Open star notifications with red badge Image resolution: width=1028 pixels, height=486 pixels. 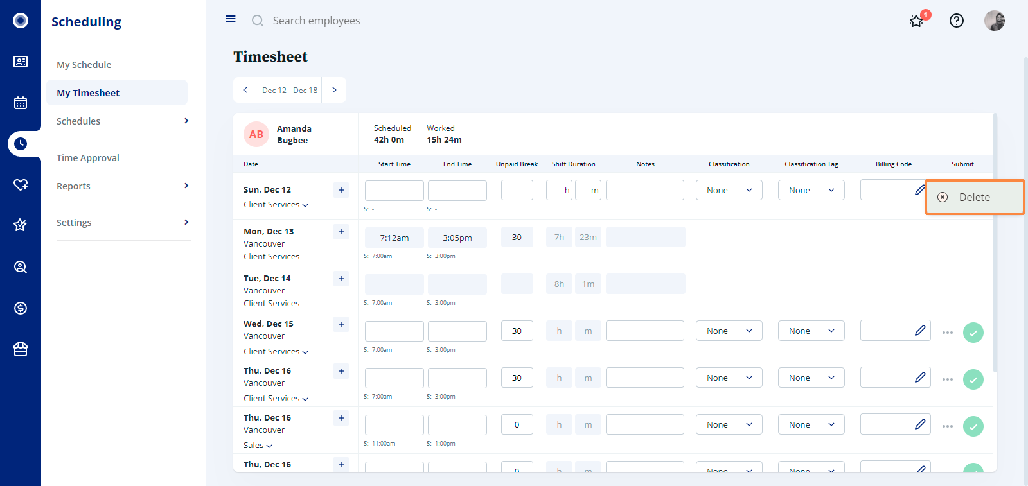pos(916,21)
